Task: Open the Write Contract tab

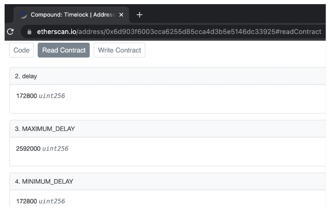Action: tap(119, 50)
